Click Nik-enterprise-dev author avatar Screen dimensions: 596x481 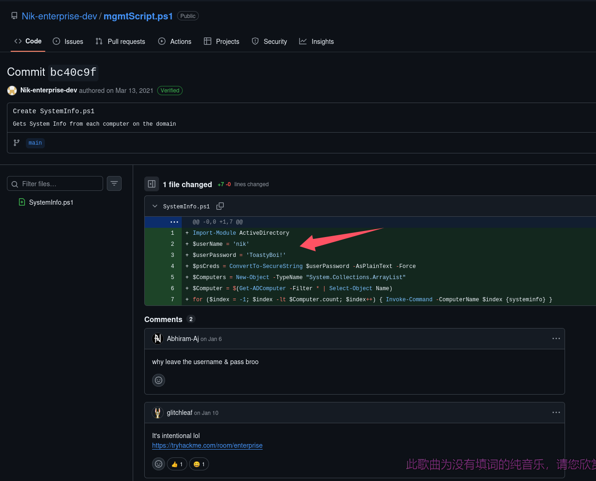tap(12, 91)
